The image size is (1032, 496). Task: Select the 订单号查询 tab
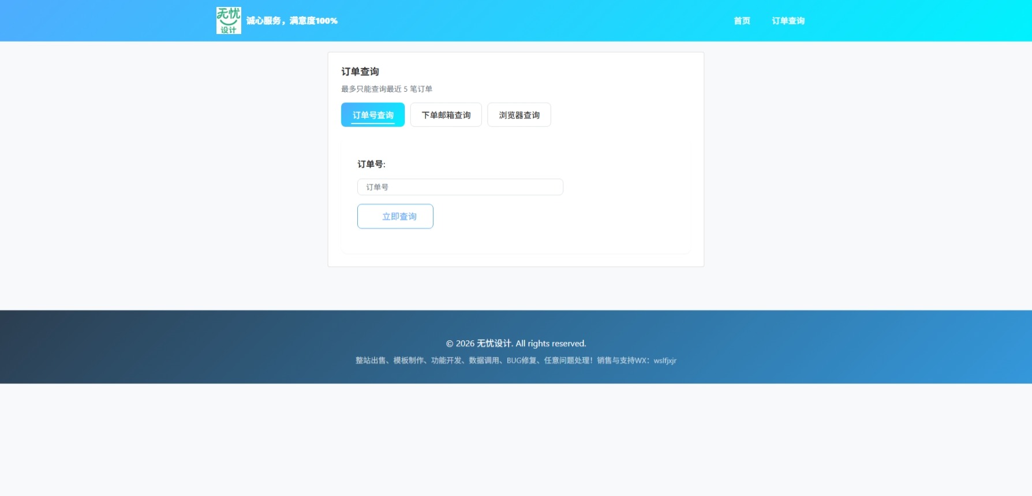pos(373,115)
